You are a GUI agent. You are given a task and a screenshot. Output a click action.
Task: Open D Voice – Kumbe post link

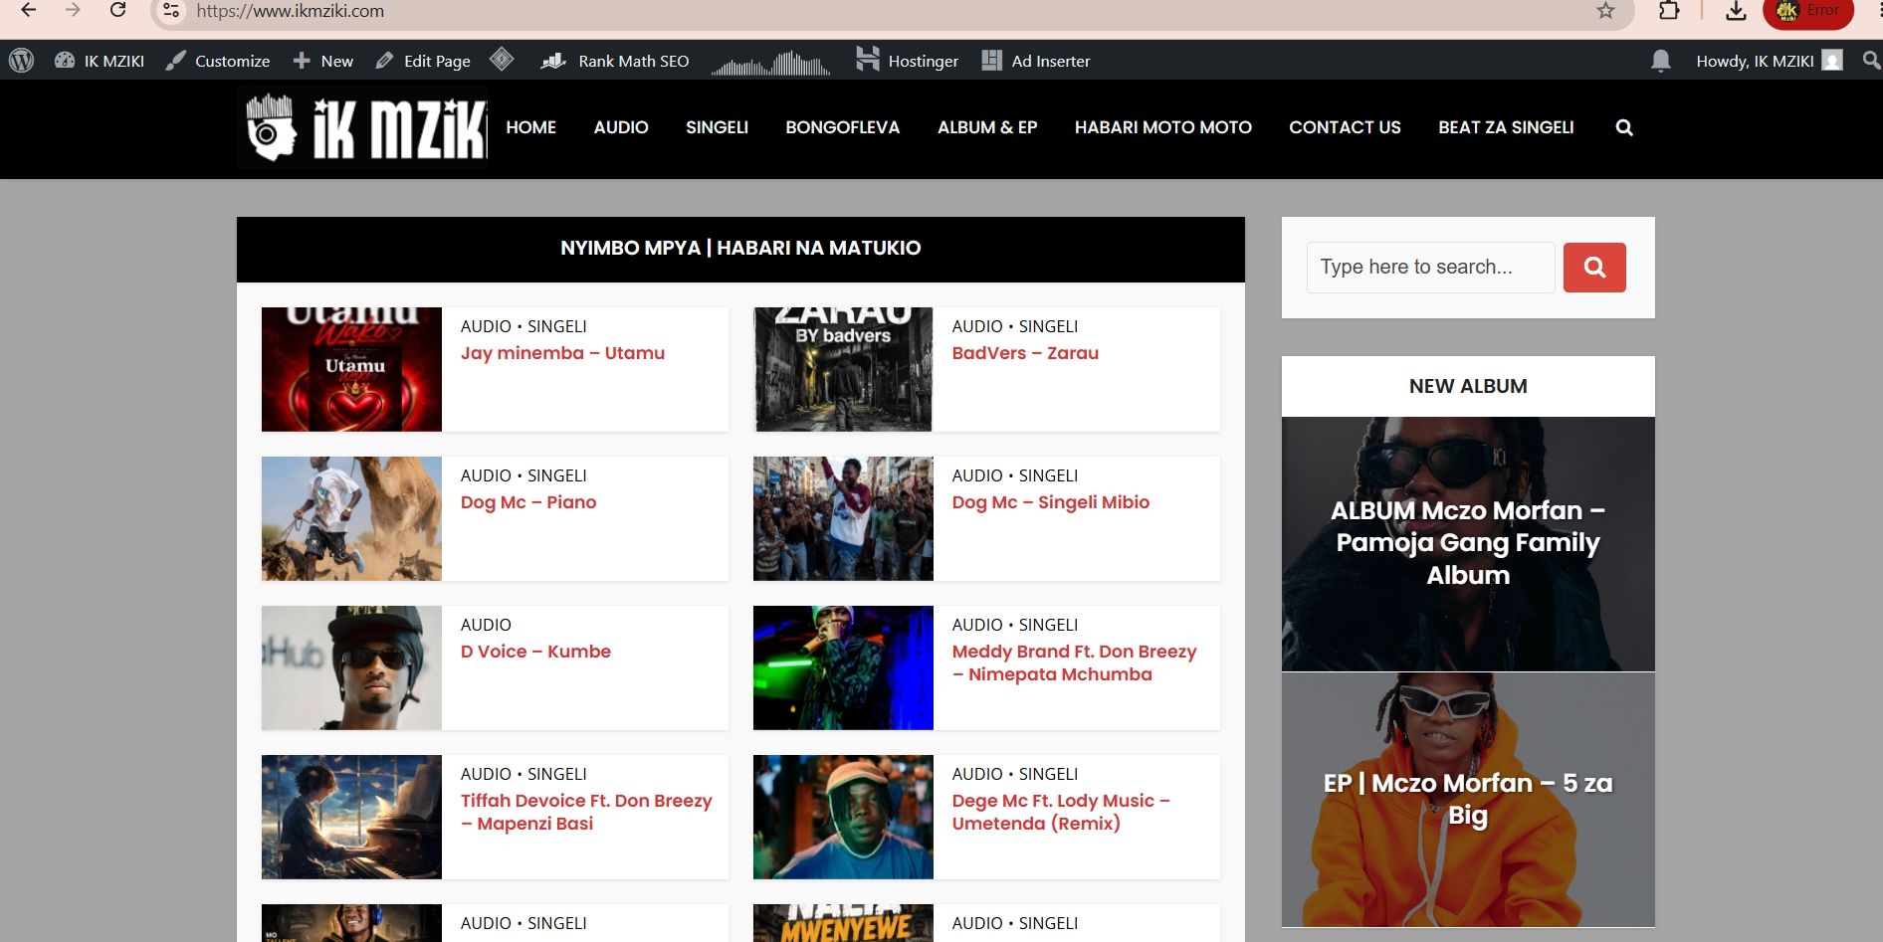point(535,652)
